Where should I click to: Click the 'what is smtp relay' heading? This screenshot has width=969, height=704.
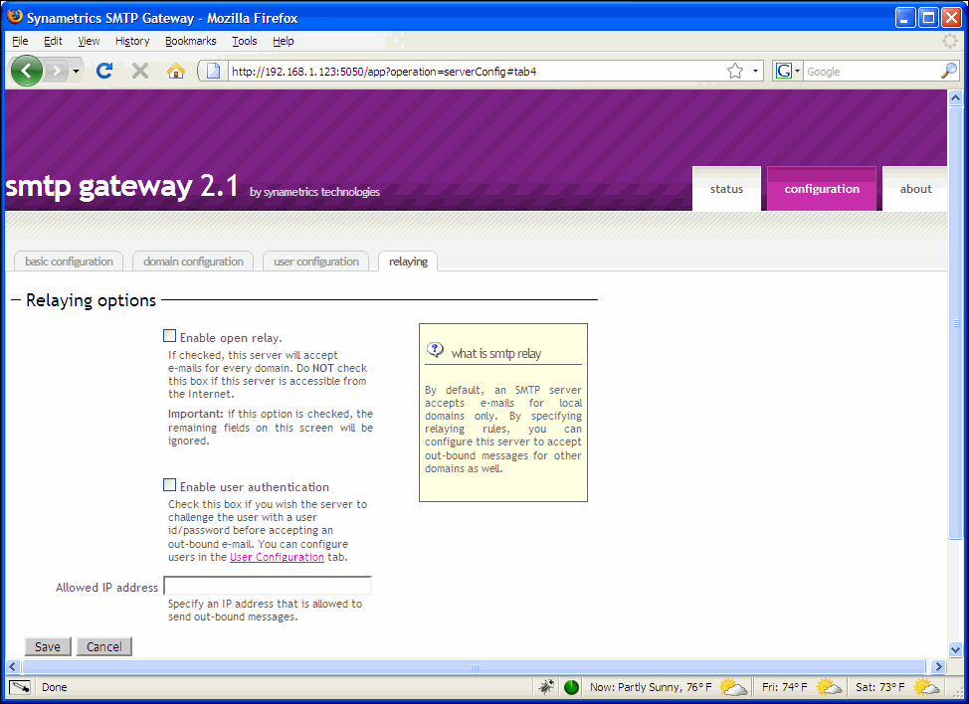(x=496, y=353)
